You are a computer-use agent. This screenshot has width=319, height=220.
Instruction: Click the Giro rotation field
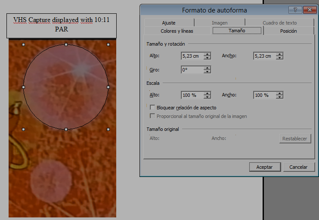click(192, 70)
